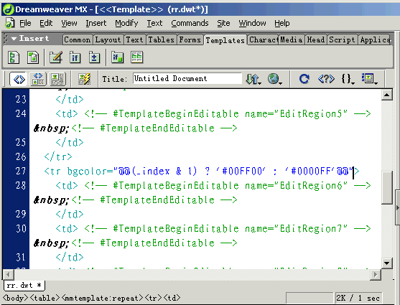Switch to the Script insert tab
This screenshot has width=400, height=305.
(x=342, y=39)
